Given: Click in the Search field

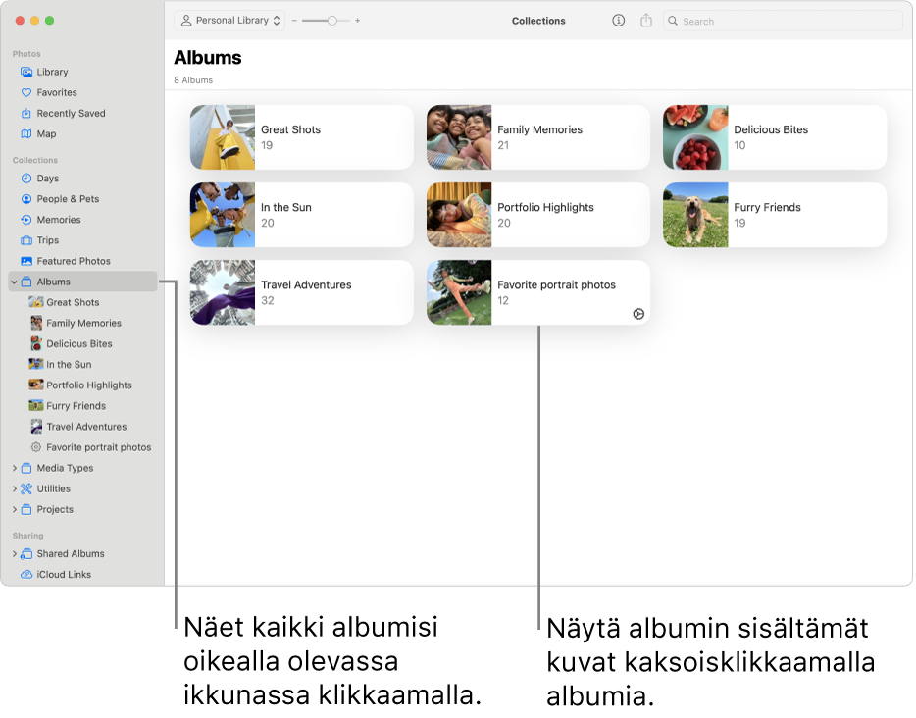Looking at the screenshot, I should click(783, 21).
